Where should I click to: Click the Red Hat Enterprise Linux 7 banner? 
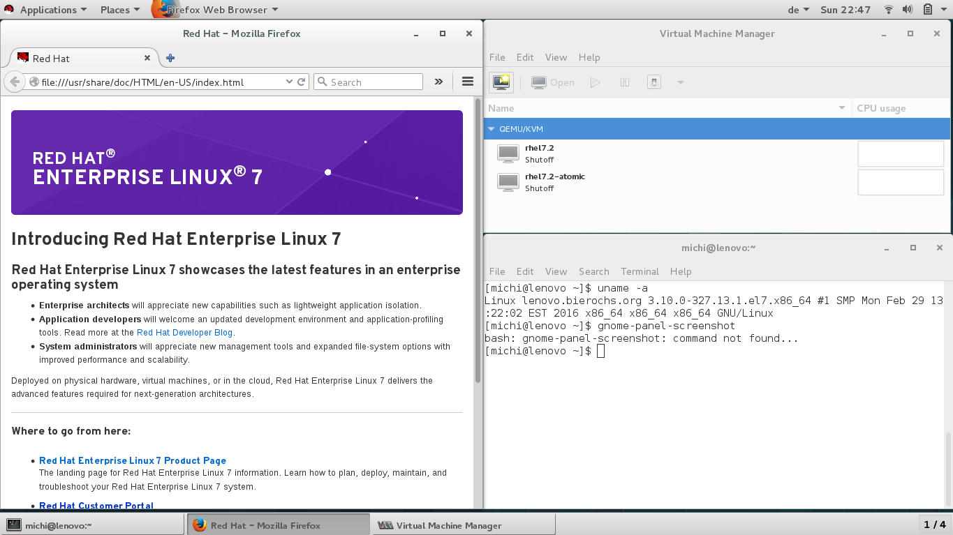(x=237, y=163)
